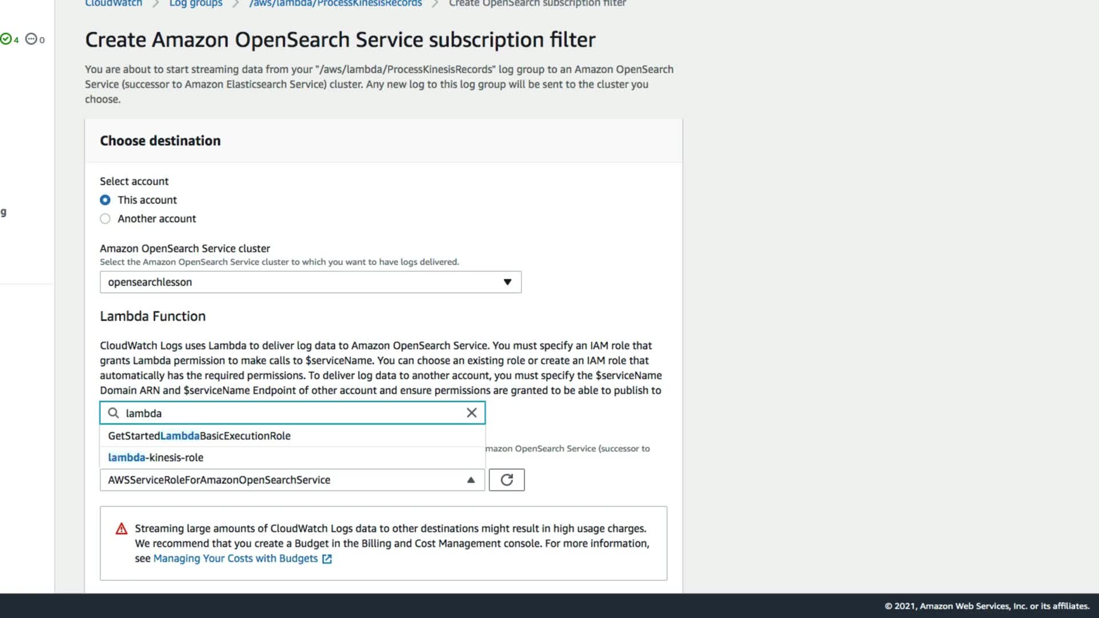Select the Another account radio button

(105, 219)
